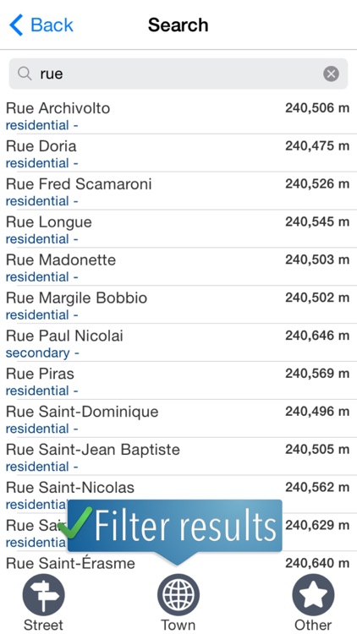Tap the Street signpost filter icon

[x=43, y=595]
